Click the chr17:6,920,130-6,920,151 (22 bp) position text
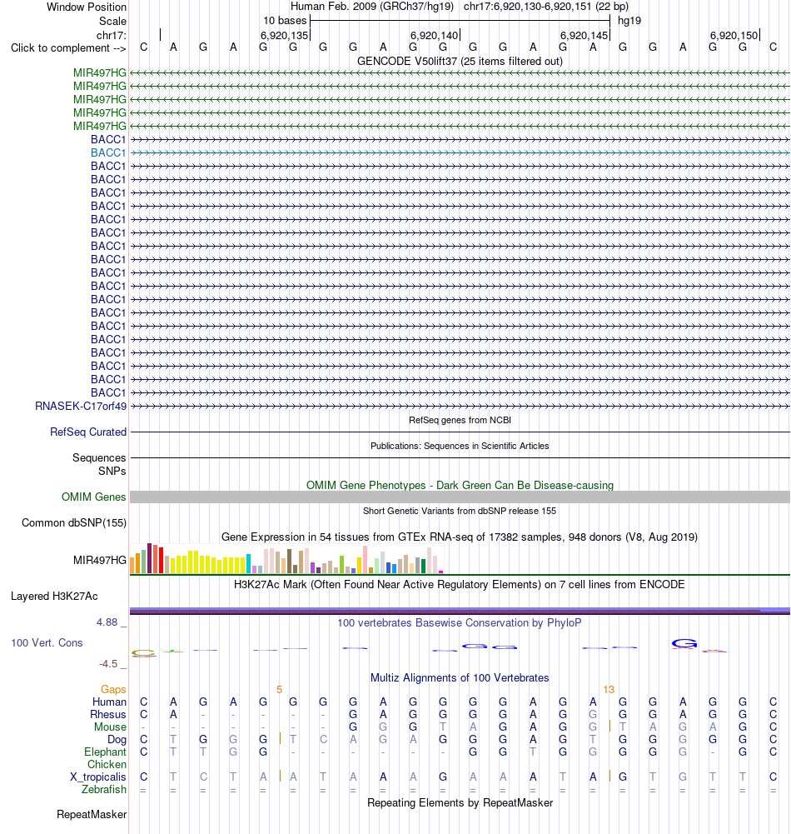The width and height of the screenshot is (791, 834). (x=546, y=7)
